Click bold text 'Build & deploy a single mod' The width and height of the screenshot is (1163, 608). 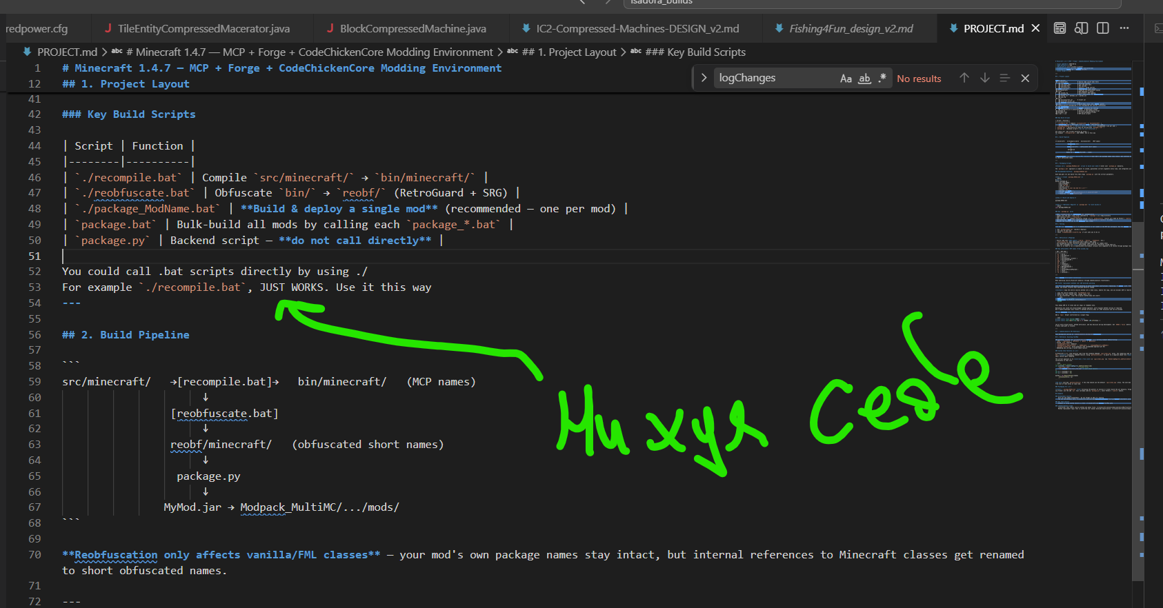[339, 209]
